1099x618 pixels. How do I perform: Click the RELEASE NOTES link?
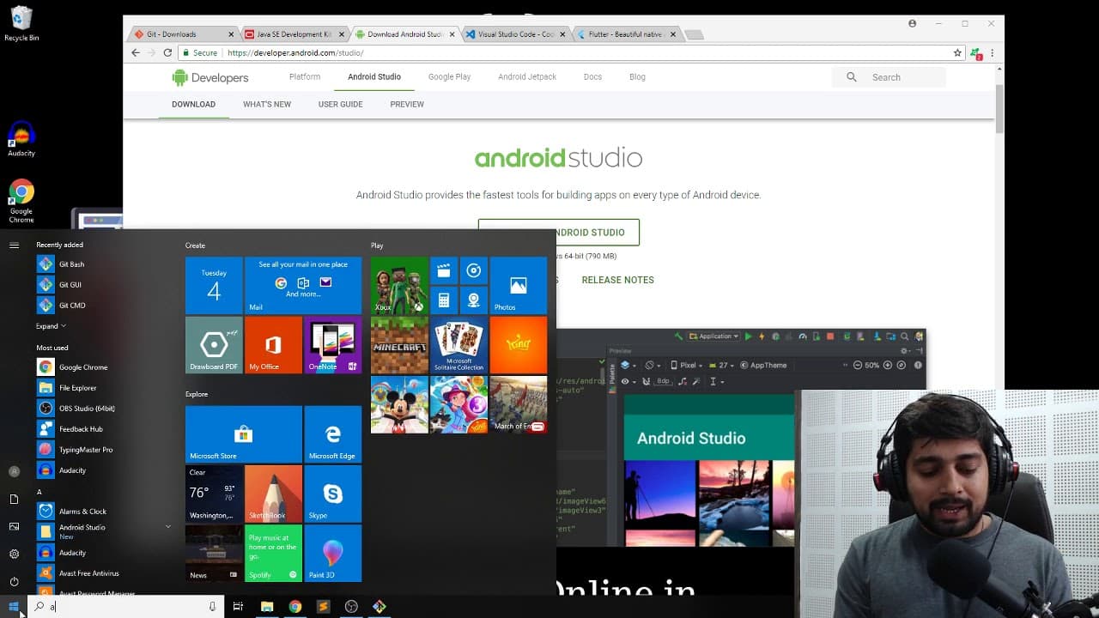point(617,280)
